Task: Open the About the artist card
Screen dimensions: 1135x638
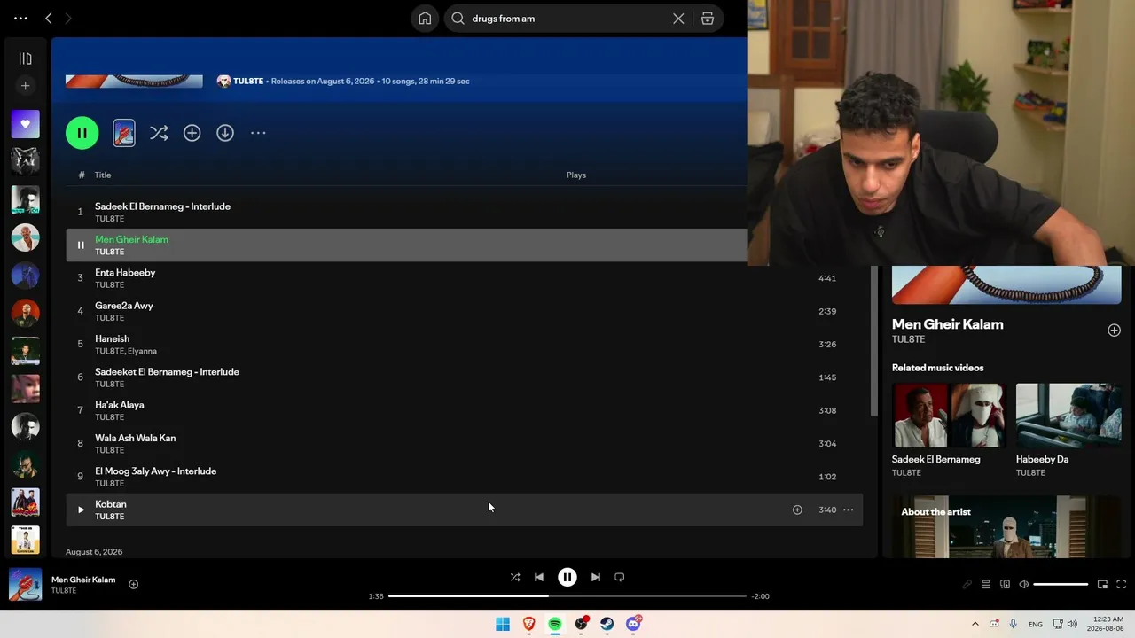Action: tap(1006, 526)
